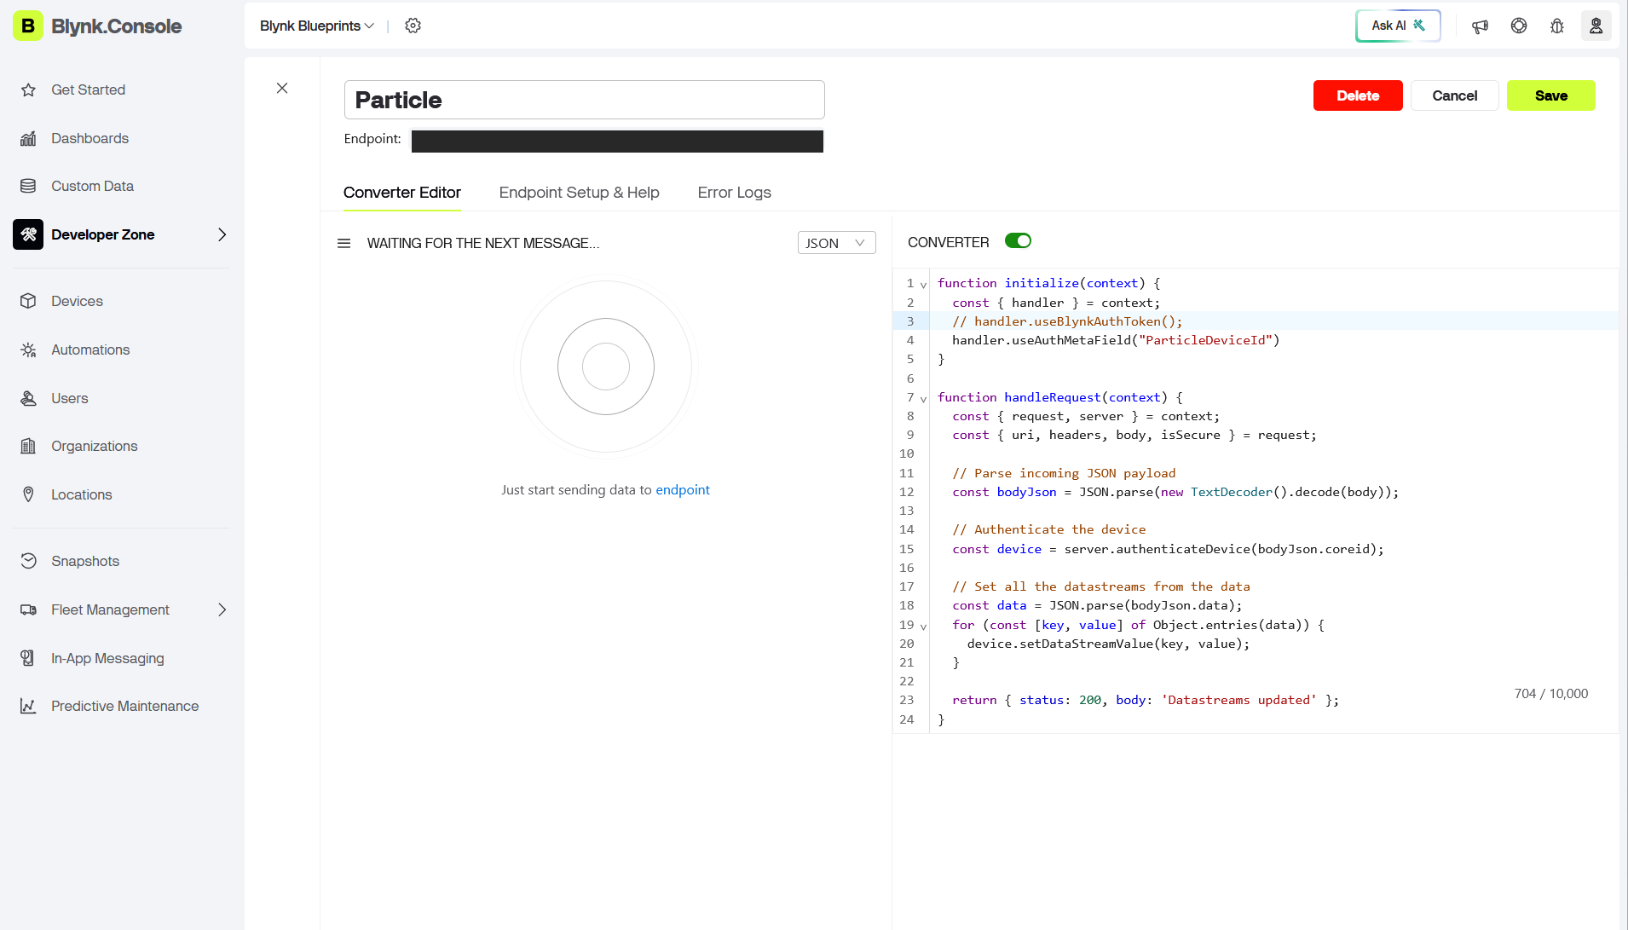Click WAITING FOR THE NEXT MESSAGE text
Viewport: 1628px width, 930px height.
pyautogui.click(x=483, y=244)
